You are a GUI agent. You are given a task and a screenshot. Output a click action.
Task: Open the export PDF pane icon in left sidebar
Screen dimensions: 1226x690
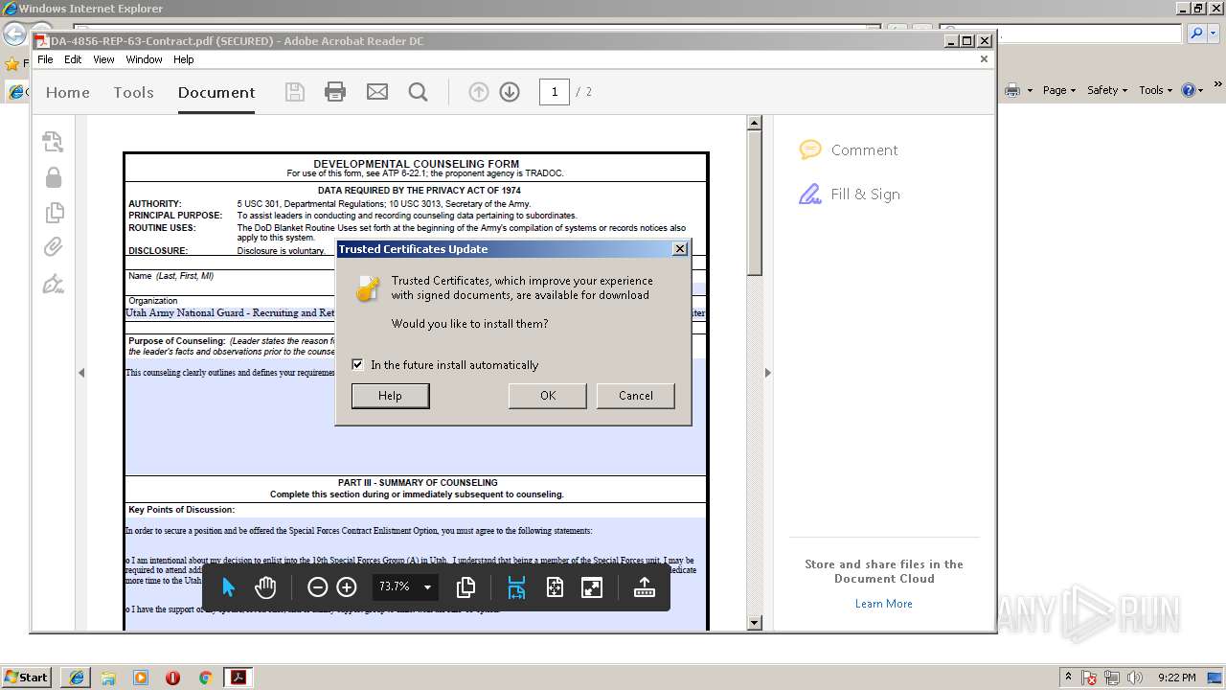(x=53, y=142)
